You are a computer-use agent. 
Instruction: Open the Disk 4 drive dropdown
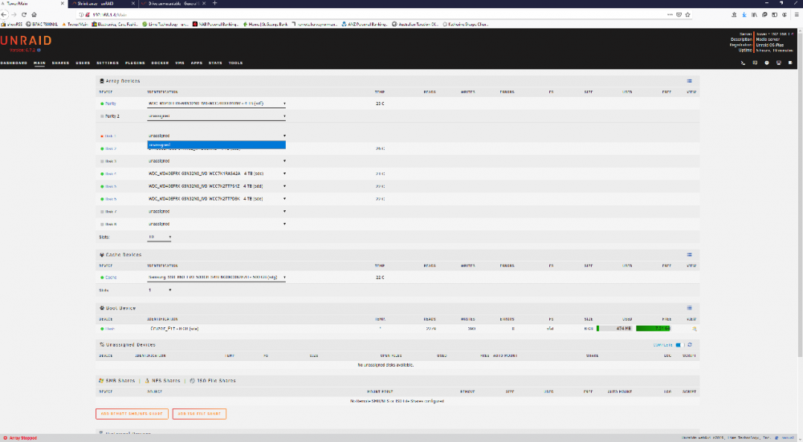pyautogui.click(x=217, y=173)
